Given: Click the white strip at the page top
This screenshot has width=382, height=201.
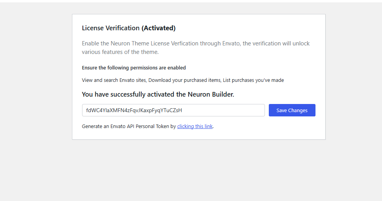Looking at the screenshot, I should pos(191,1).
